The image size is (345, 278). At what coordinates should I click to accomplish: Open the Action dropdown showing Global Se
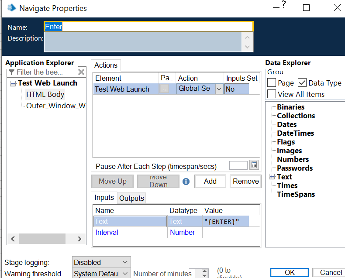[x=219, y=89]
